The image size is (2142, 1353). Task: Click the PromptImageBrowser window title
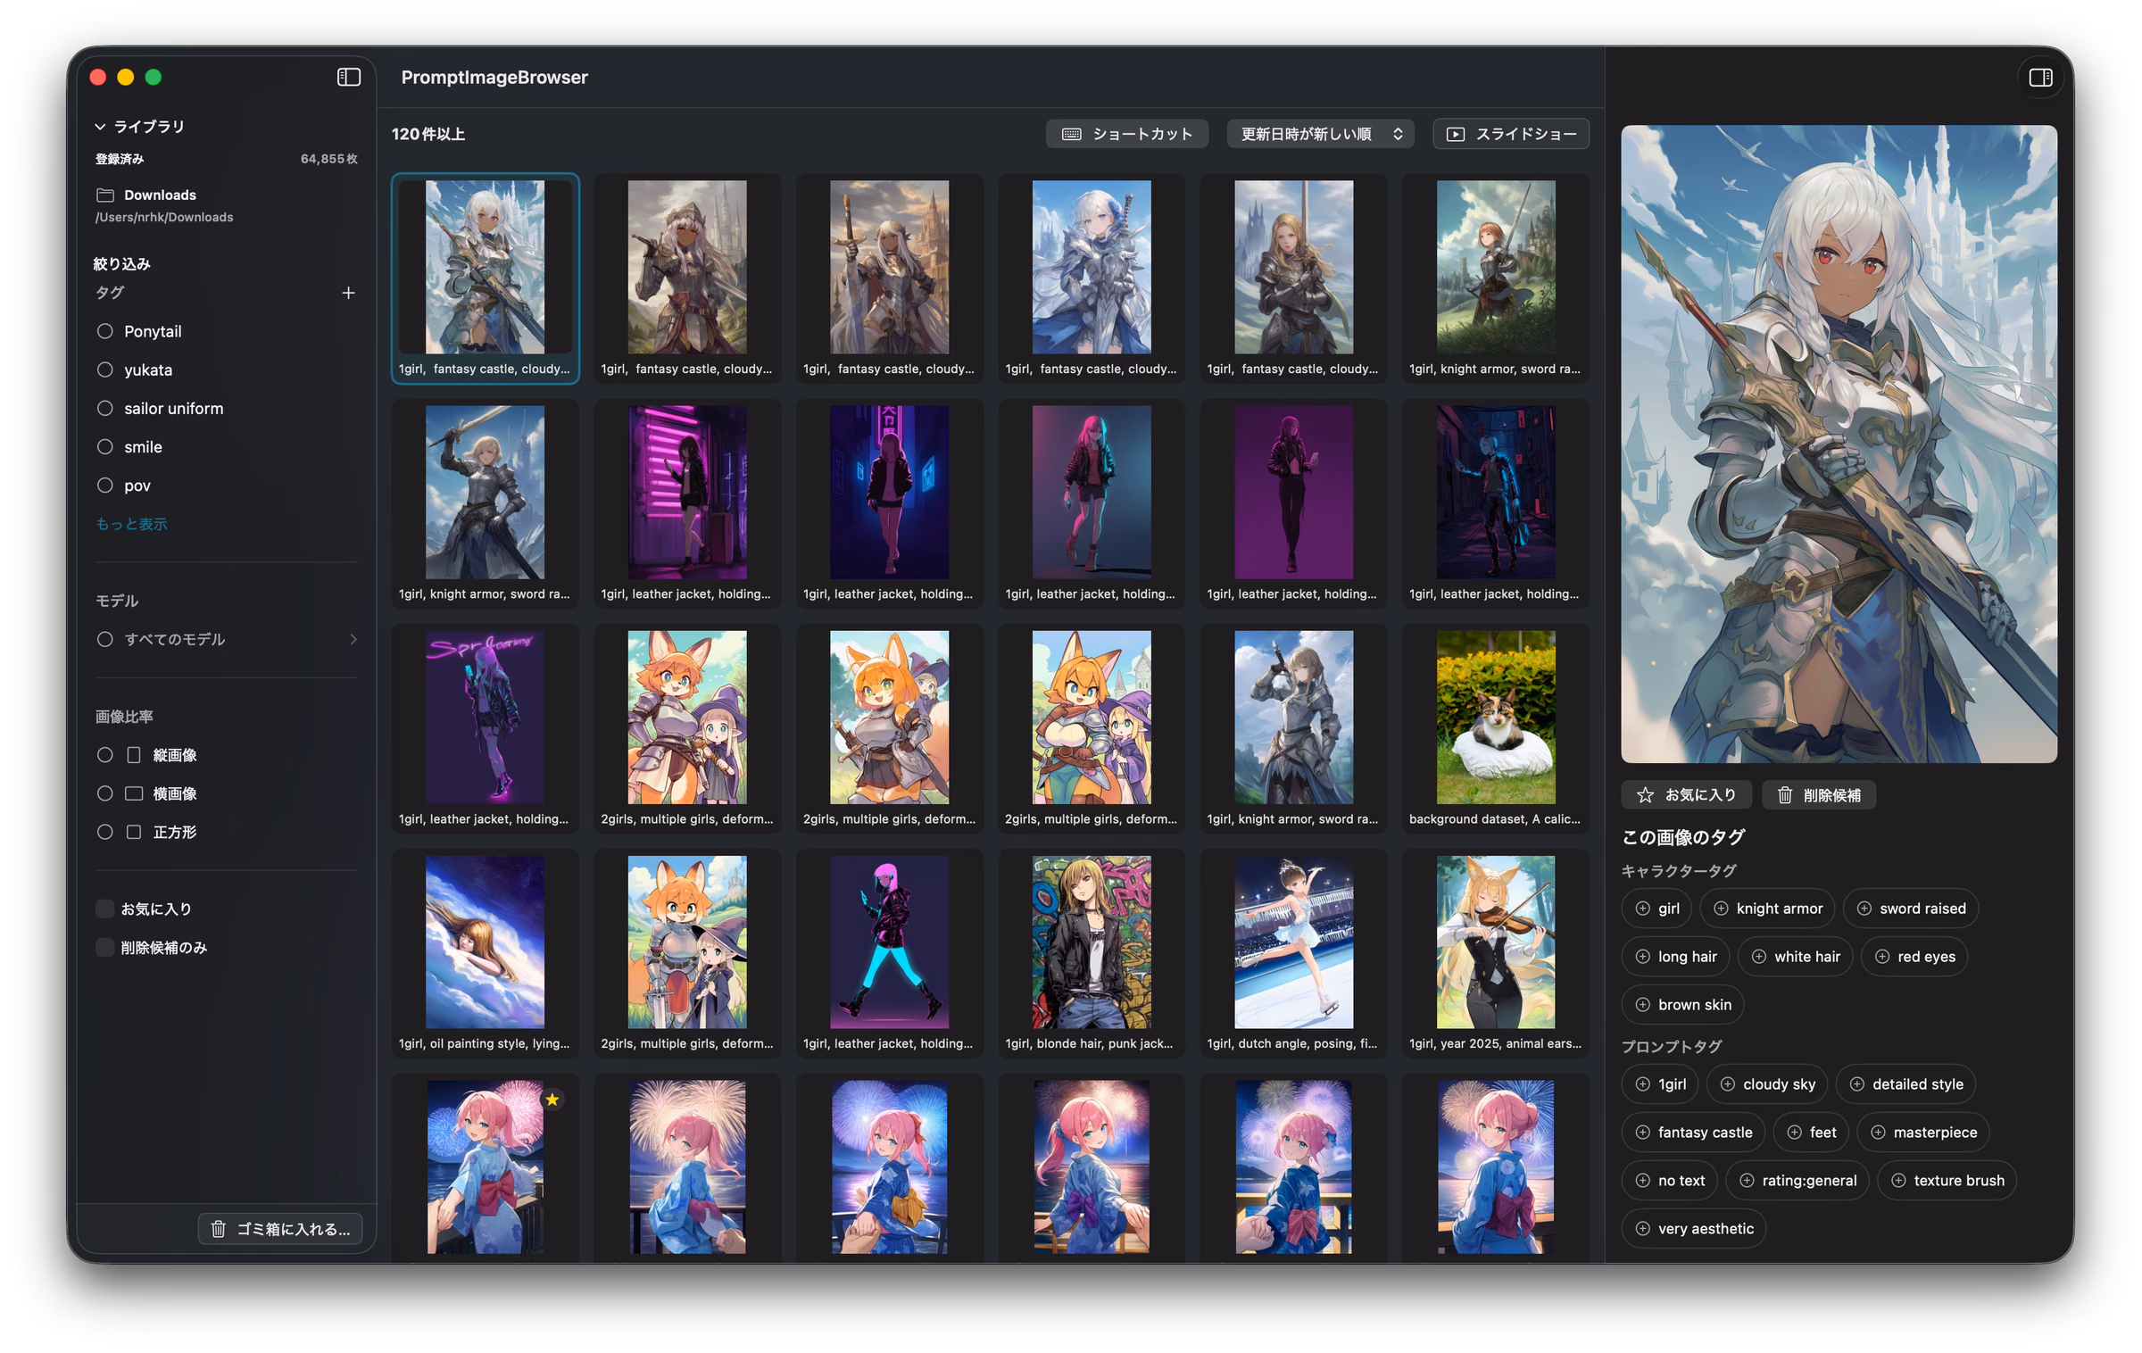click(x=494, y=78)
